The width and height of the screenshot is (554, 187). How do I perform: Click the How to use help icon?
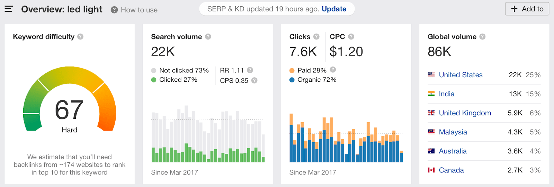(x=114, y=10)
